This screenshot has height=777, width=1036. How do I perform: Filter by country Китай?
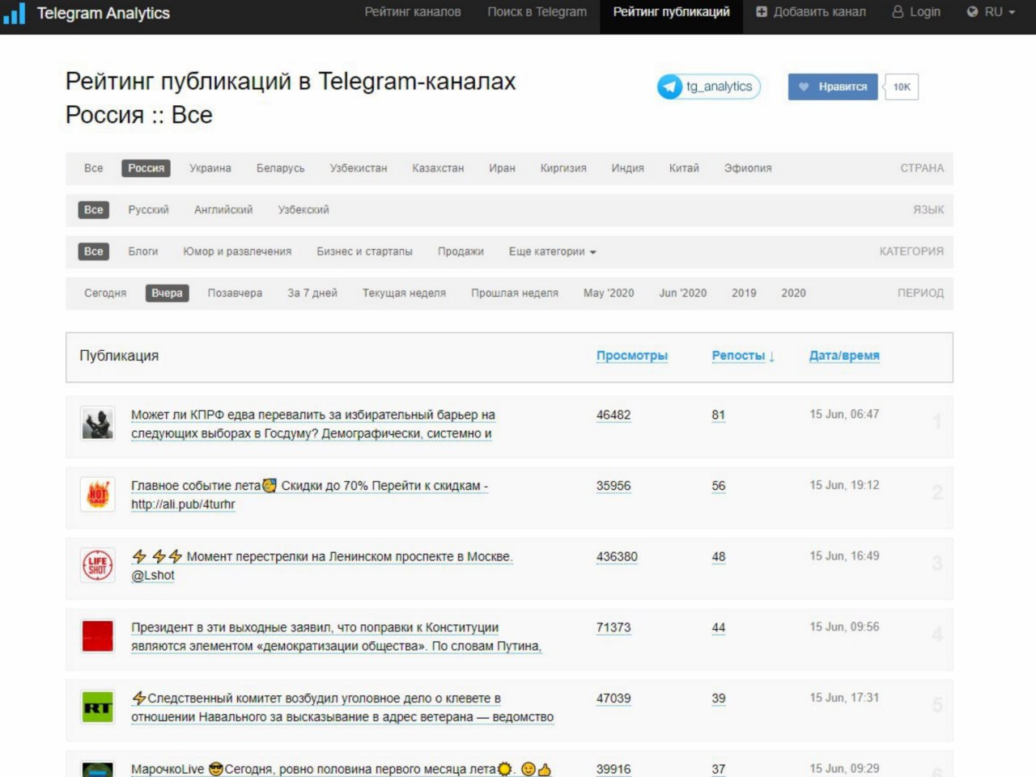tap(684, 168)
